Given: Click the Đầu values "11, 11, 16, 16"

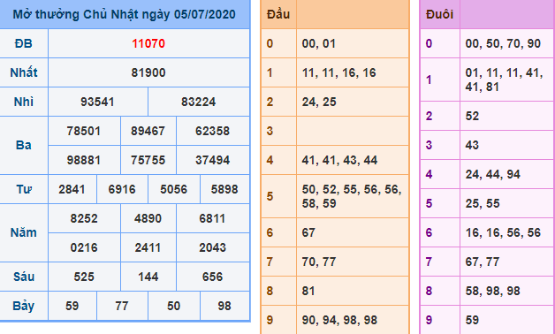Looking at the screenshot, I should pyautogui.click(x=338, y=72).
